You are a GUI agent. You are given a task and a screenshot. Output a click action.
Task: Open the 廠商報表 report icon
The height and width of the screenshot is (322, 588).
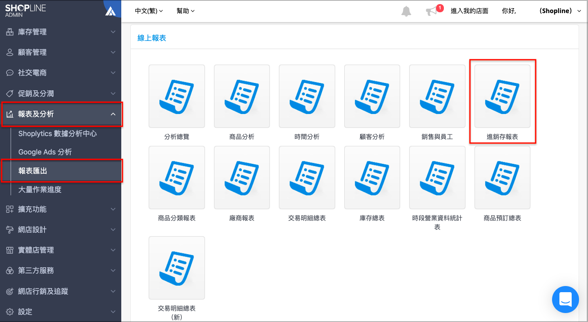[x=242, y=177]
